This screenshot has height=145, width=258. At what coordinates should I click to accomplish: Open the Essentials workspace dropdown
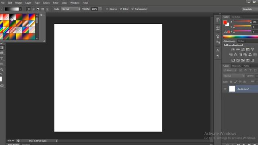(250, 9)
